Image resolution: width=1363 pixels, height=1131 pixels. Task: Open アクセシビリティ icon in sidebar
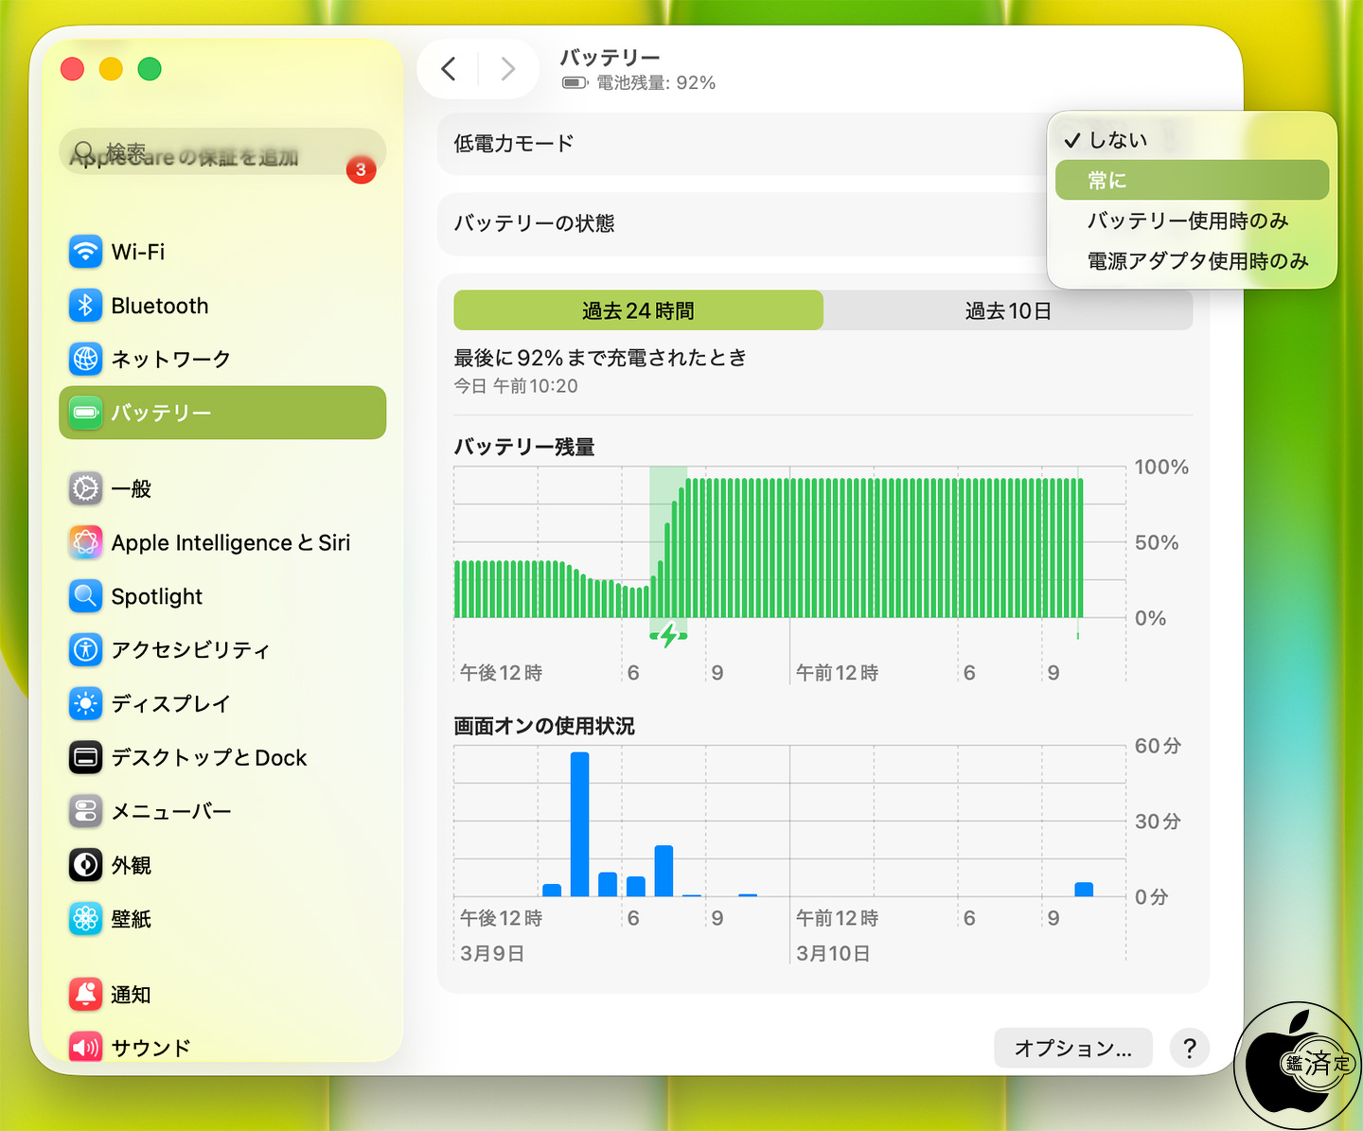click(x=85, y=649)
